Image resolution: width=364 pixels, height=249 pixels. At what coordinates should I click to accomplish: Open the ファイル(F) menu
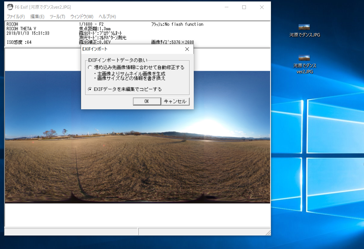pos(16,17)
